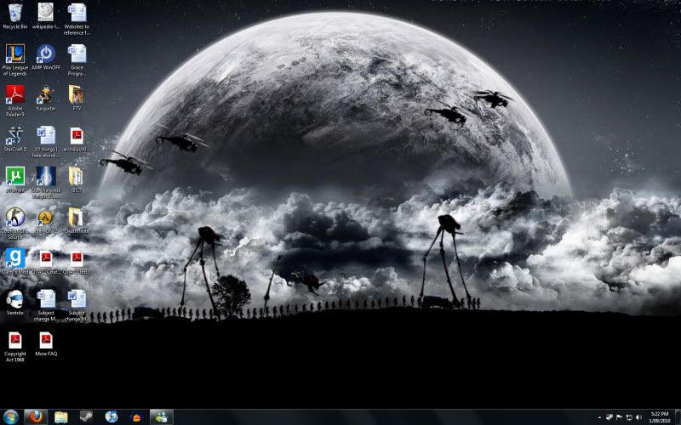681x425 pixels.
Task: Launch the Garry's Mod shortcut
Action: click(15, 262)
